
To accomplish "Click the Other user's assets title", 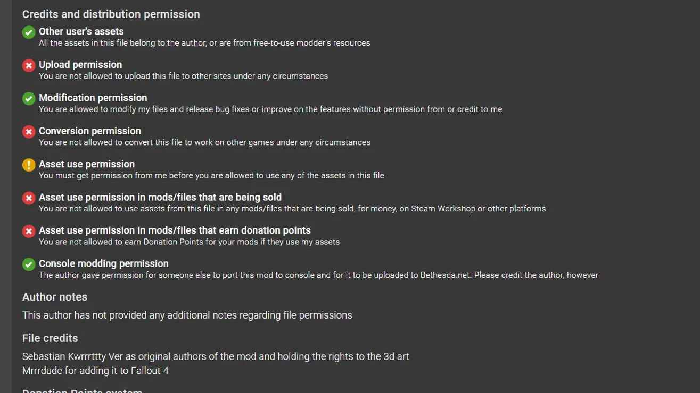I will point(81,31).
